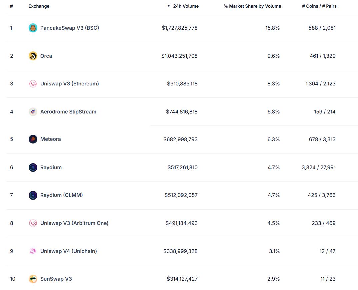Click Orca's $1,043,251,708 volume cell

[179, 56]
